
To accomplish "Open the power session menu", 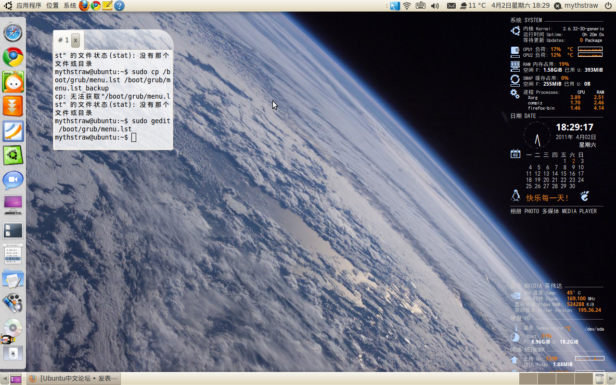I will pos(608,6).
